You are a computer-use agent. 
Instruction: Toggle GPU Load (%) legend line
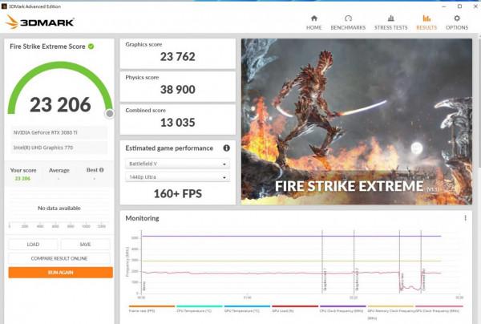coord(295,308)
